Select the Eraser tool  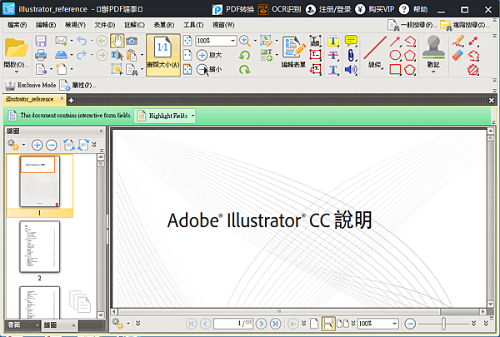point(457,55)
